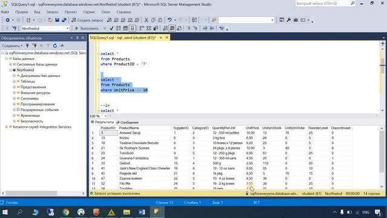
Task: Open the editor zoom 100 % dropdown
Action: tap(105, 116)
